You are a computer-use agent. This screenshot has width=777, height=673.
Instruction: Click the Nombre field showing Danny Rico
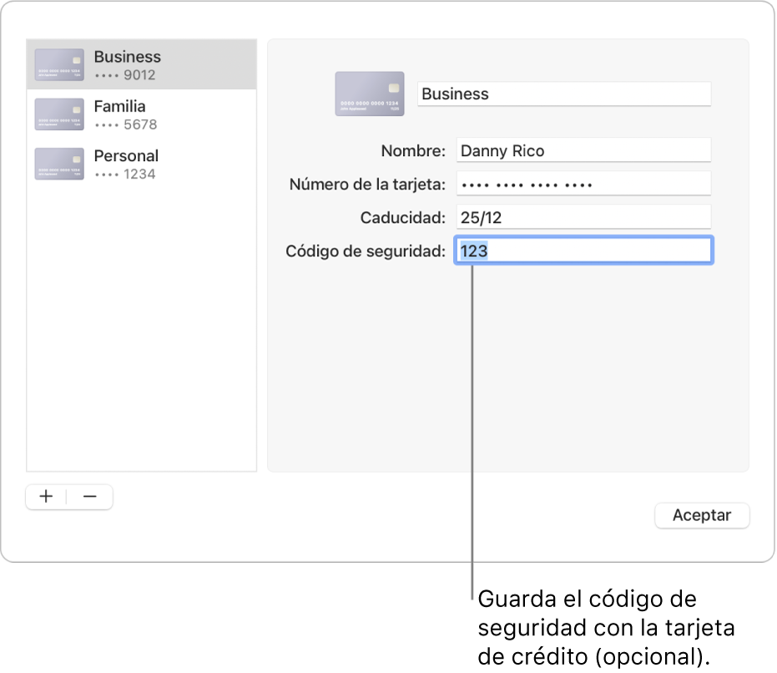tap(583, 151)
